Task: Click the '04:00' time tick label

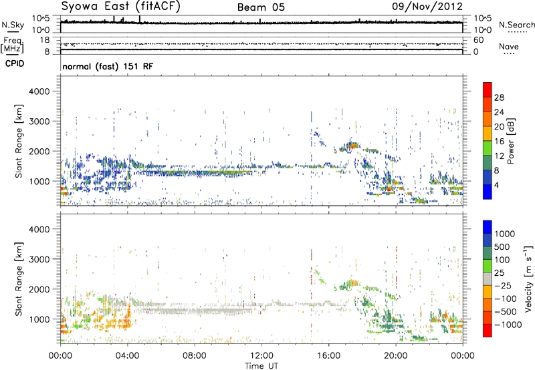Action: (x=127, y=356)
